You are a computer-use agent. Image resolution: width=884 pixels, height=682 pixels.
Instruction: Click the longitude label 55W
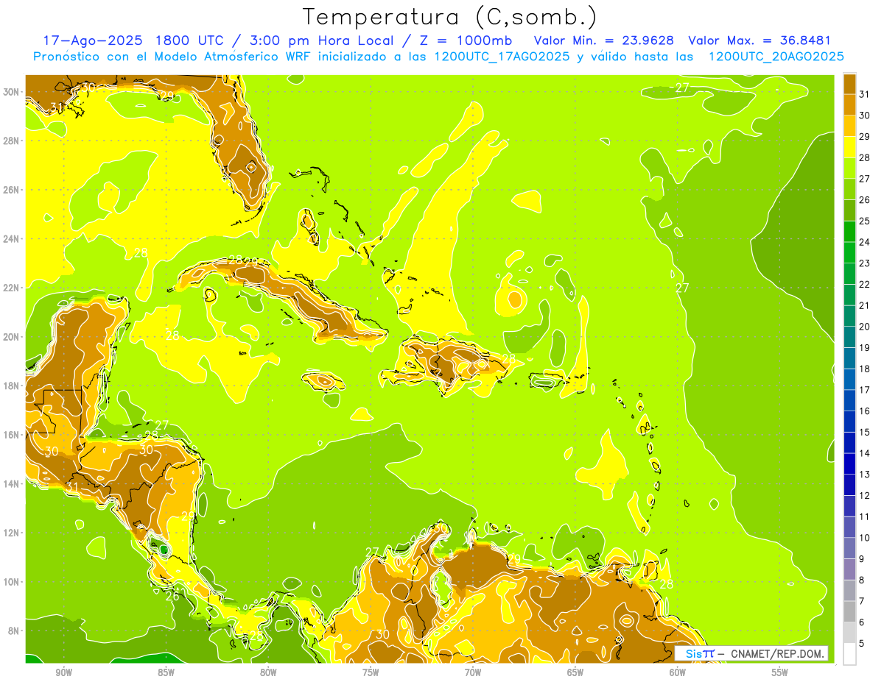point(780,672)
